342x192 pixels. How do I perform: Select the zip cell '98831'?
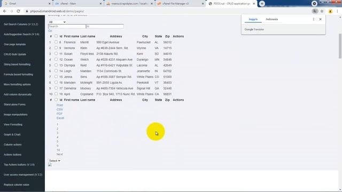167,94
